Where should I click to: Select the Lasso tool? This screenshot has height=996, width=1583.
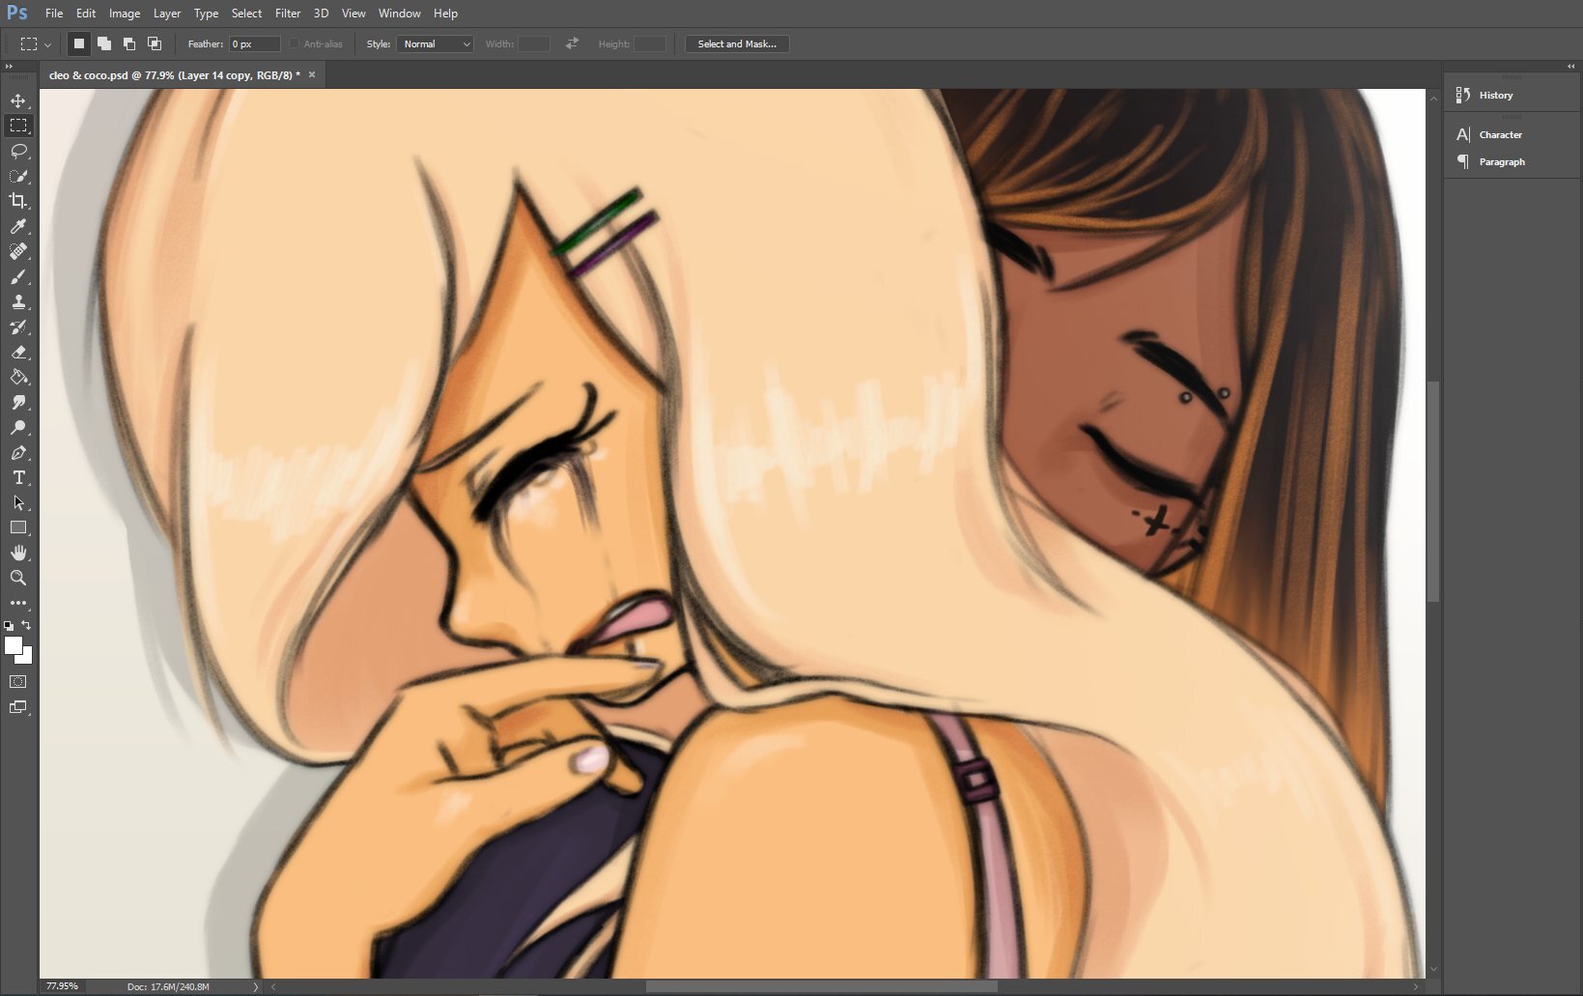(x=18, y=151)
